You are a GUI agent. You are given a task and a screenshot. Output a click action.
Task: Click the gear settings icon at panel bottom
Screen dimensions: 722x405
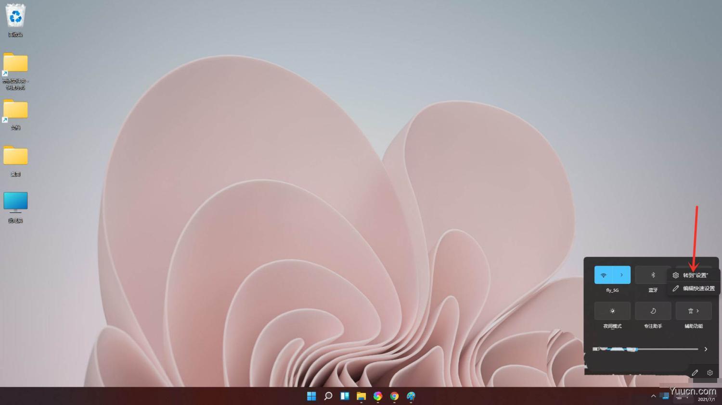pos(709,372)
